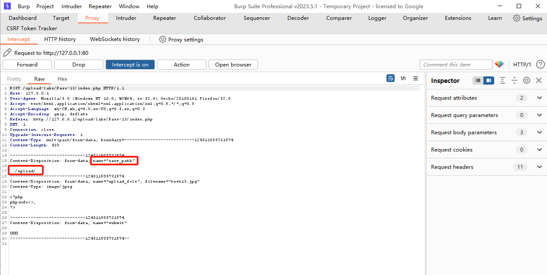
Task: Open the editor hamburger options menu
Action: pos(415,79)
